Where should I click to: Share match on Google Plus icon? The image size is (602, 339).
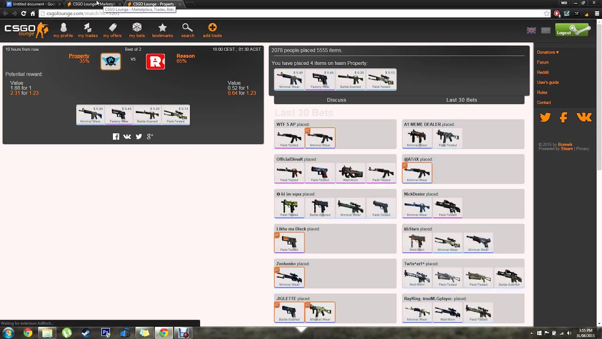pos(150,137)
